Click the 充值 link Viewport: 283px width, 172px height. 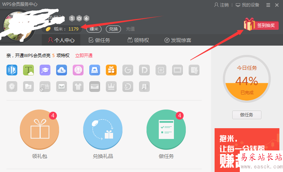(130, 29)
